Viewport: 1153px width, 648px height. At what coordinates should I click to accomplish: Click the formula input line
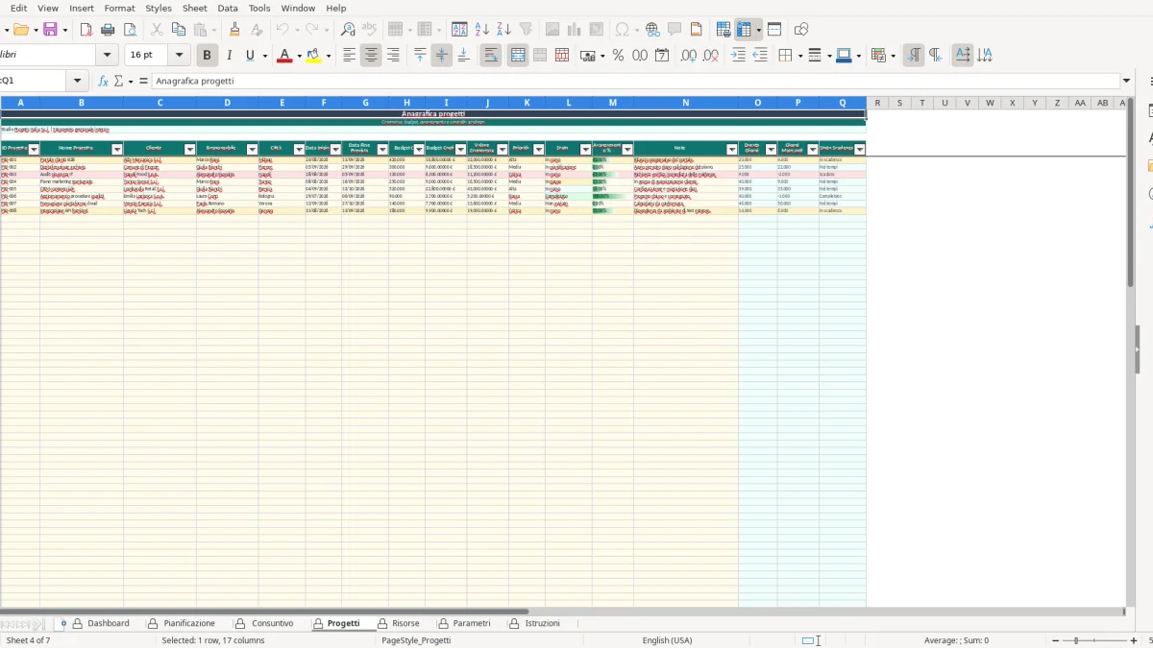(635, 82)
